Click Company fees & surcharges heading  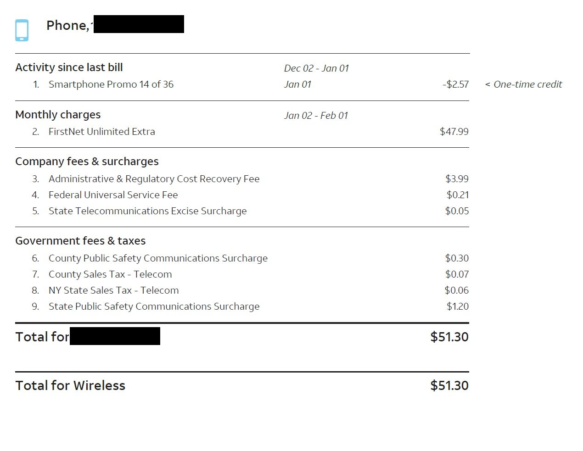87,161
